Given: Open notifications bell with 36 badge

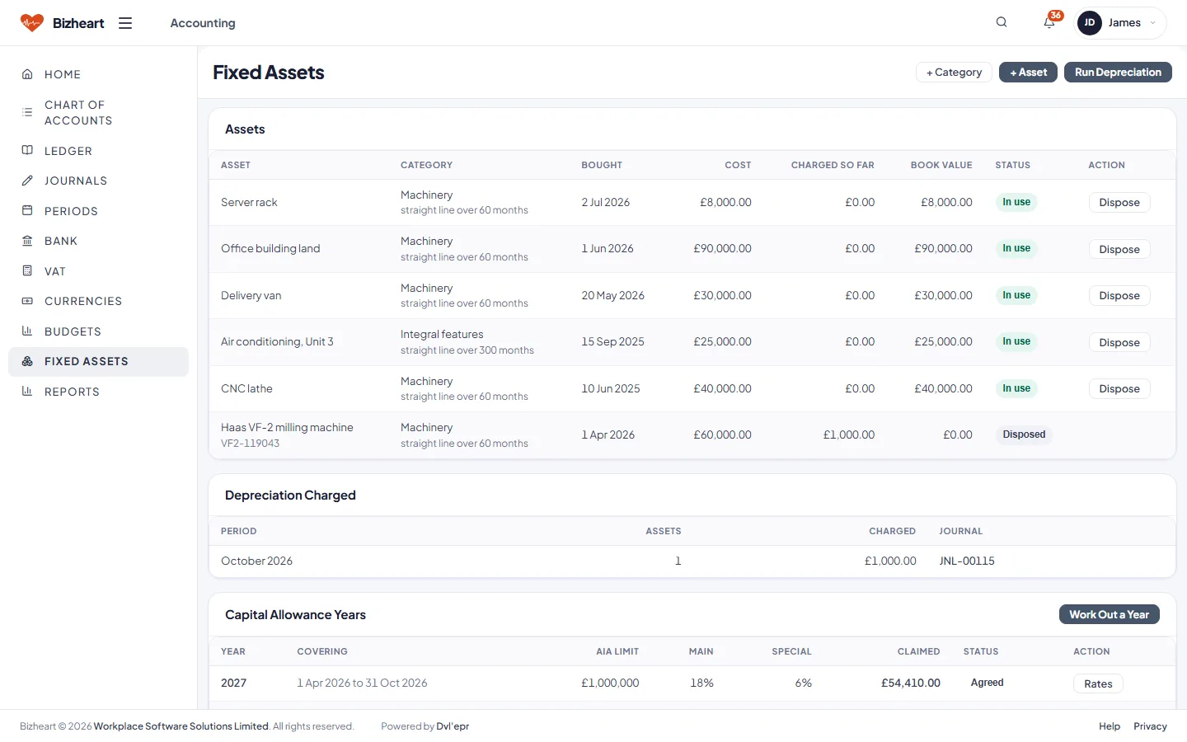Looking at the screenshot, I should click(1049, 22).
